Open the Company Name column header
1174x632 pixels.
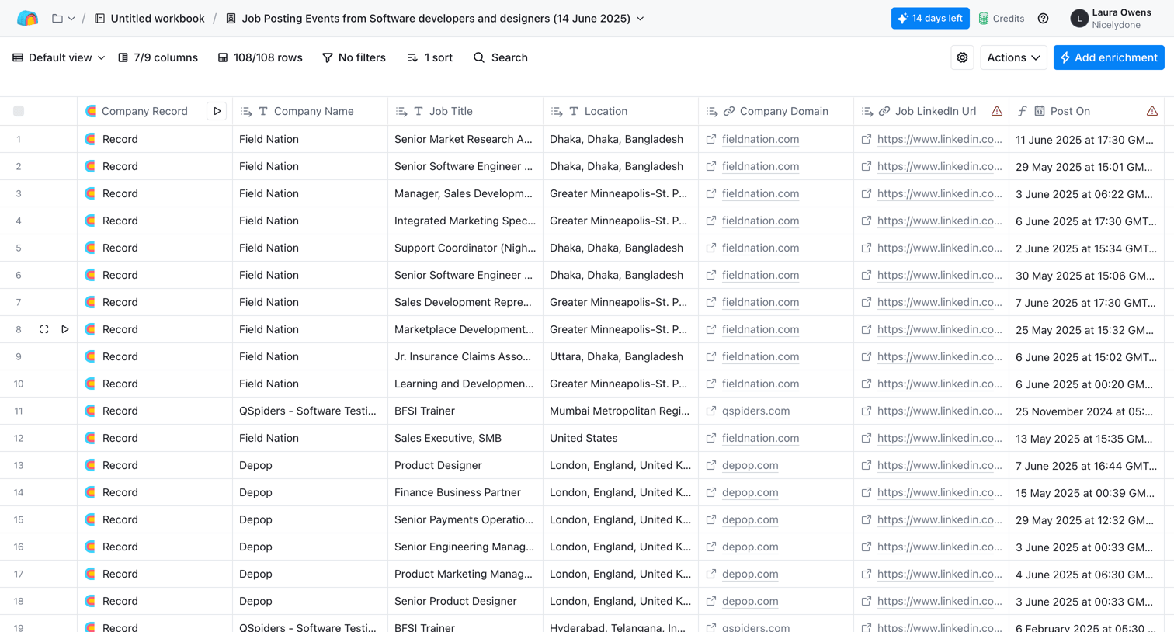(310, 111)
